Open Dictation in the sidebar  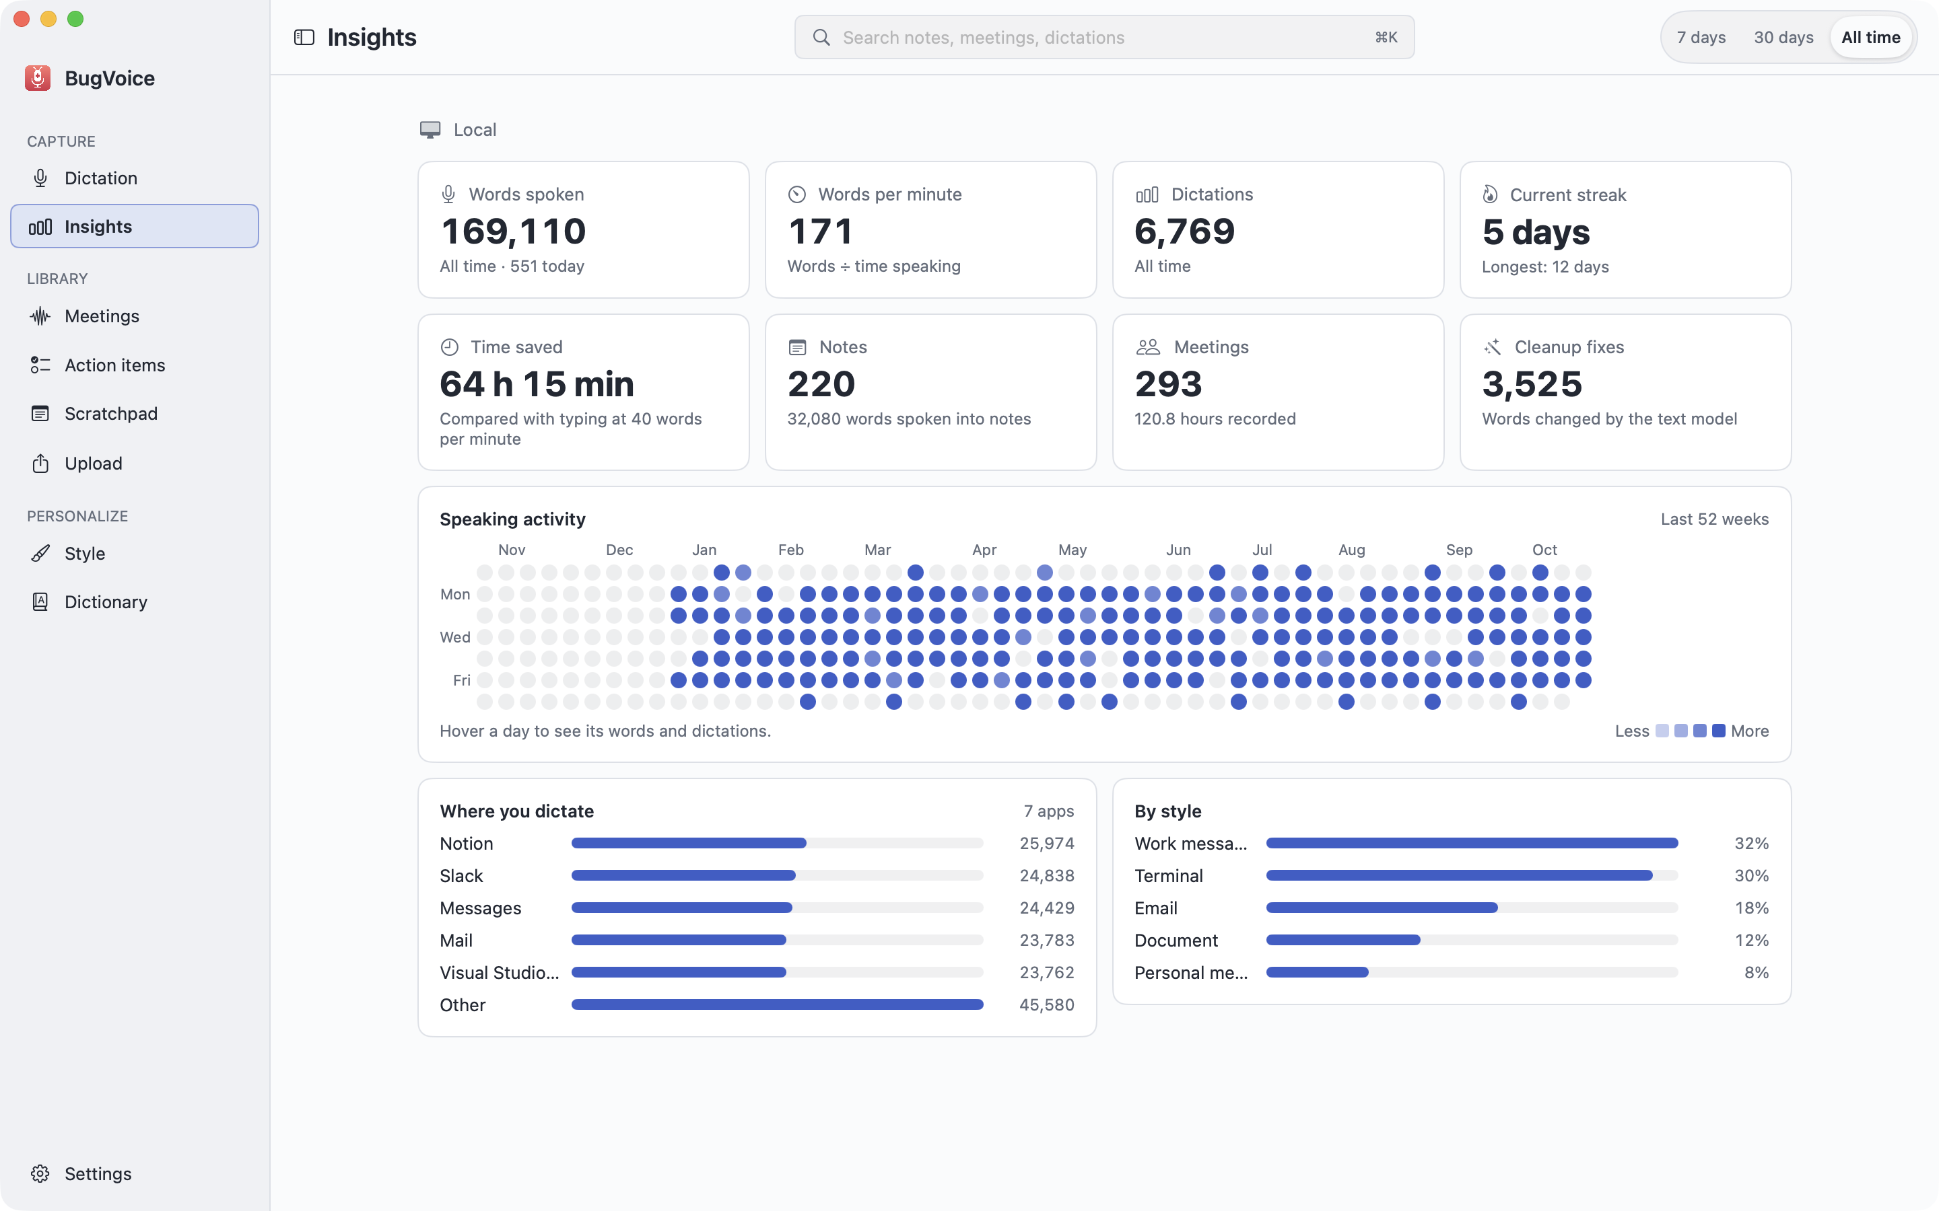pos(135,178)
